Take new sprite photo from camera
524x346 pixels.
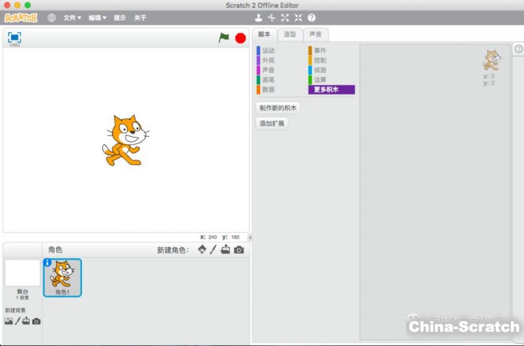[x=239, y=250]
